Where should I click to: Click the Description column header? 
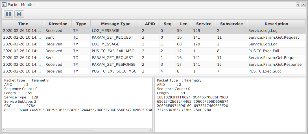click(276, 24)
